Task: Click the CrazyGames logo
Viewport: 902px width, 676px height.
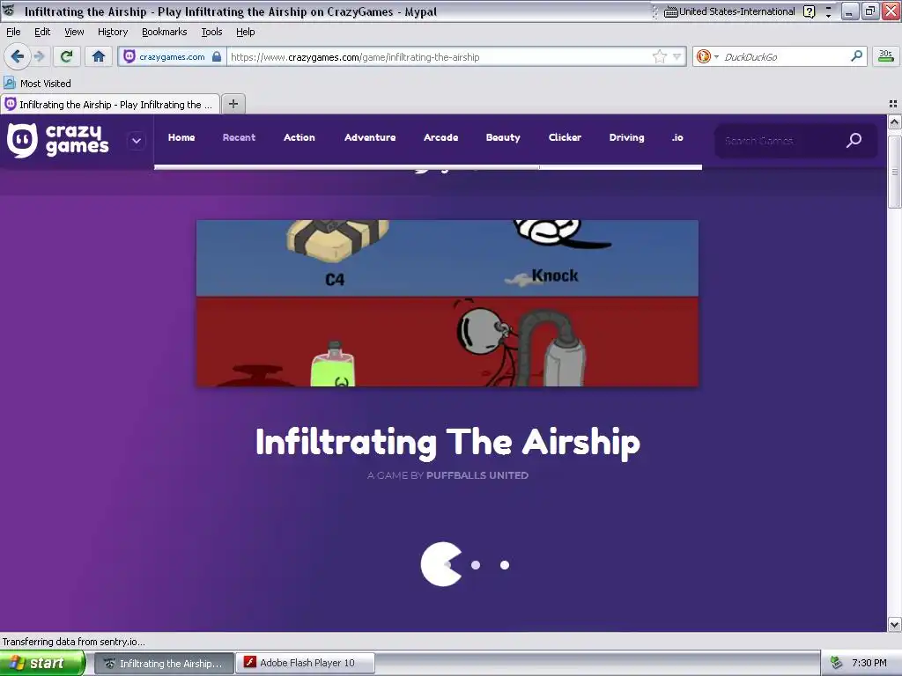Action: (57, 140)
